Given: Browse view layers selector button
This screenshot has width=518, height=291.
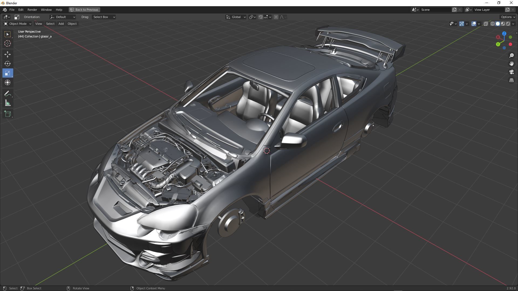Looking at the screenshot, I should [468, 10].
